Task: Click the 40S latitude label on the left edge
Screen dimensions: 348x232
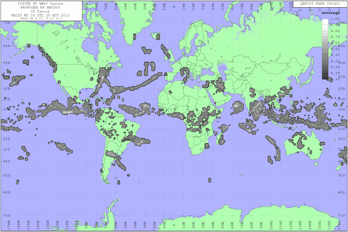Action: 7,161
